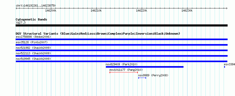Viewport: 235px width, 96px height.
Task: Open the nsv519945 (Shaikh2009) variant label
Action: point(33,59)
